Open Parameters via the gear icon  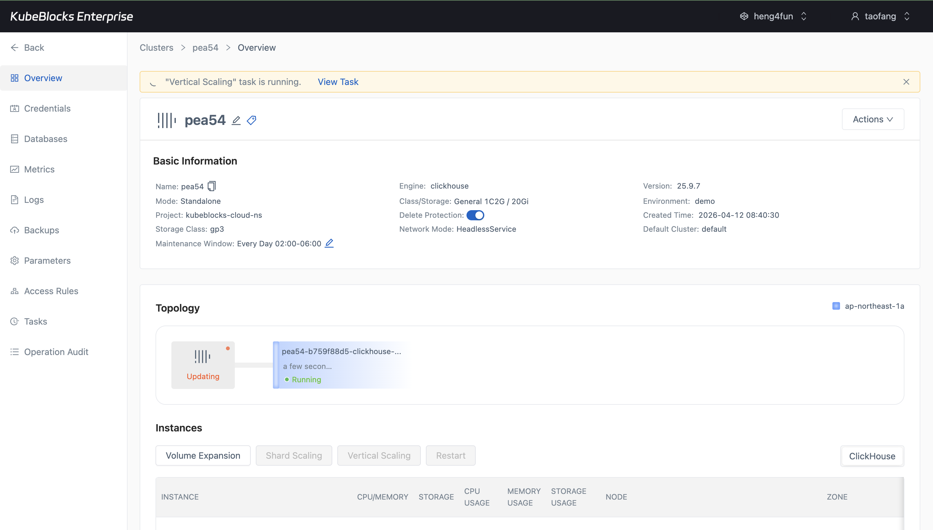click(15, 260)
